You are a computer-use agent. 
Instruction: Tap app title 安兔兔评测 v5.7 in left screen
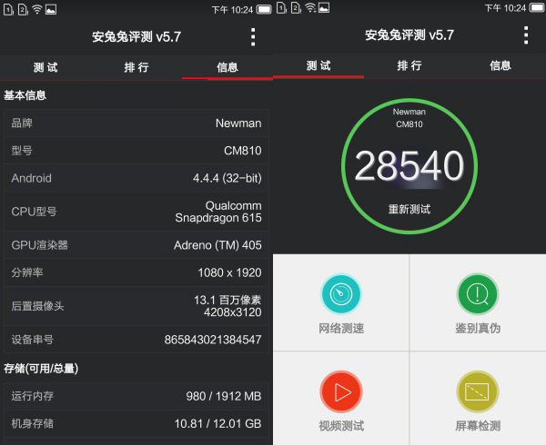136,37
